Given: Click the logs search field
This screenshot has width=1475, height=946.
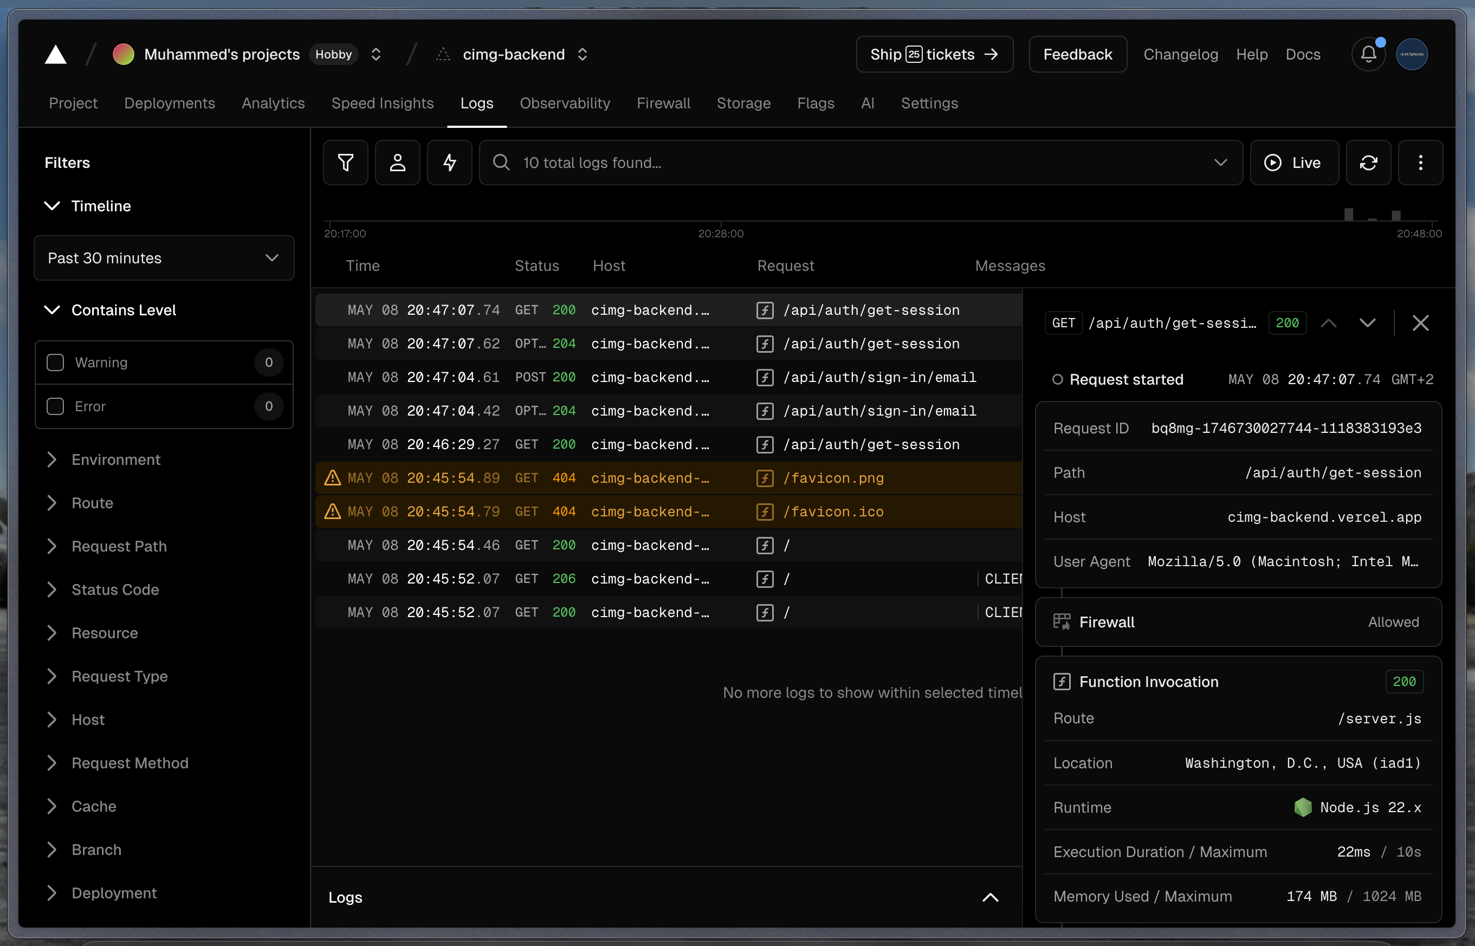Looking at the screenshot, I should [x=860, y=163].
